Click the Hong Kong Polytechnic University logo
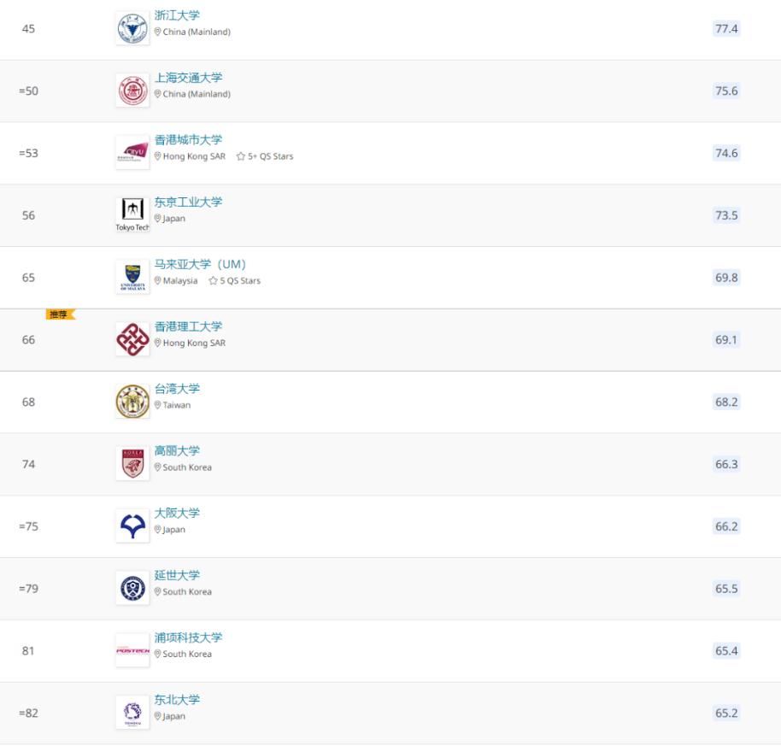This screenshot has width=781, height=746. pos(132,339)
